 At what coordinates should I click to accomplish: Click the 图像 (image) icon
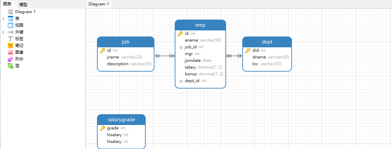tap(10, 52)
